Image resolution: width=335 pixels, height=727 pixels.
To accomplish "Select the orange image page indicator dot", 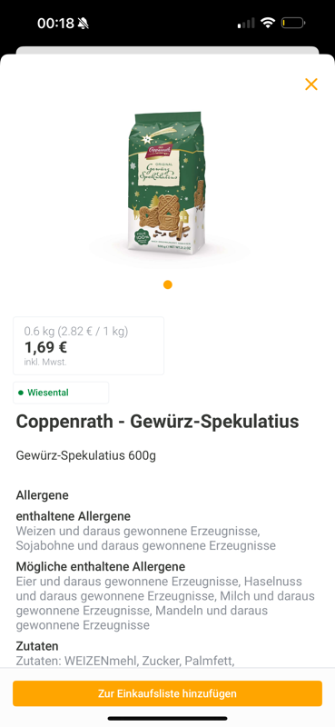I will click(168, 284).
